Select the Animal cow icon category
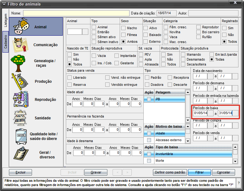The width and height of the screenshot is (244, 191). point(21,26)
